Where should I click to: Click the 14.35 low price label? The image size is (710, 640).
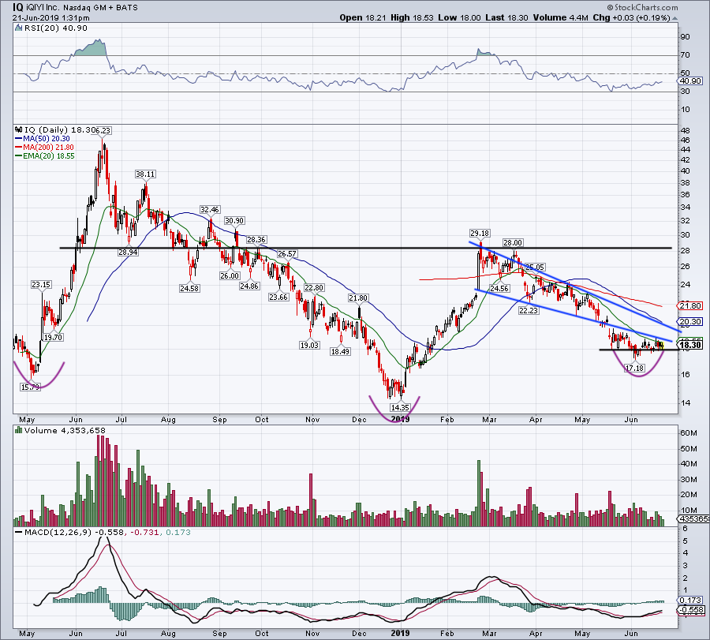(400, 407)
